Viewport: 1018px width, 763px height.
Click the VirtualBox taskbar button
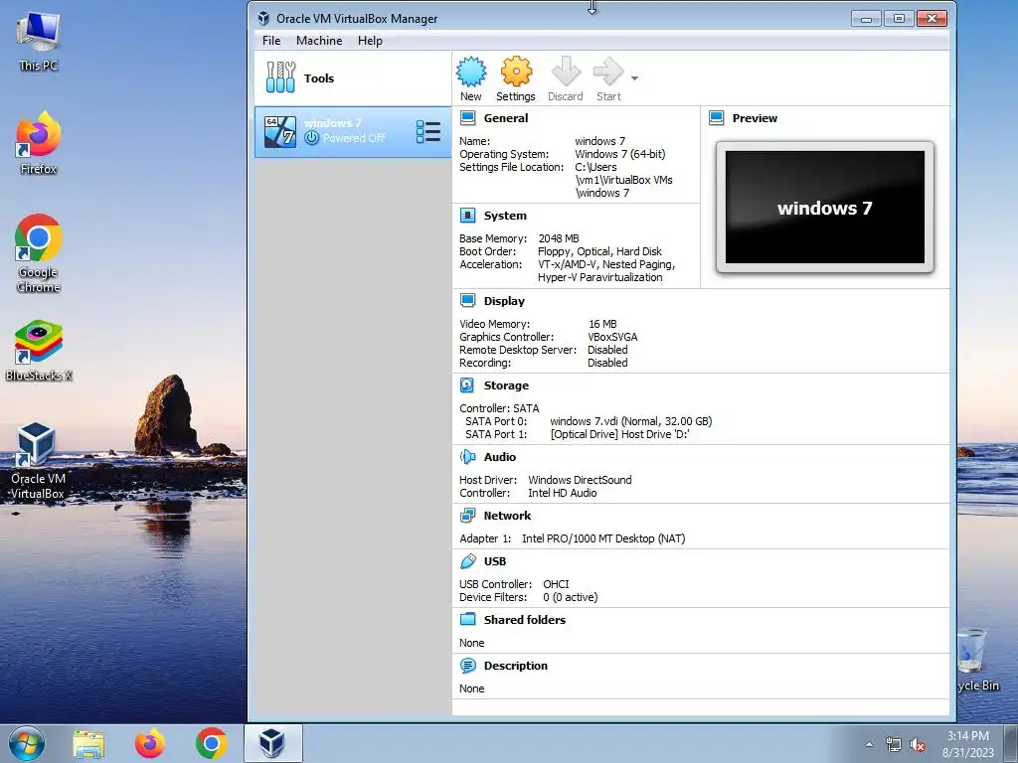point(272,743)
